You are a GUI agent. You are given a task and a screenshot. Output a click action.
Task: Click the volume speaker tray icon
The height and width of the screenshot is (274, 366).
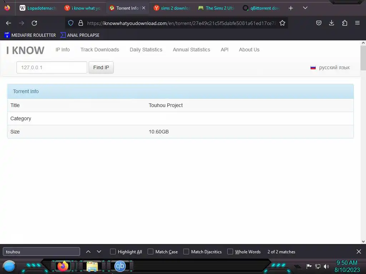[326, 266]
